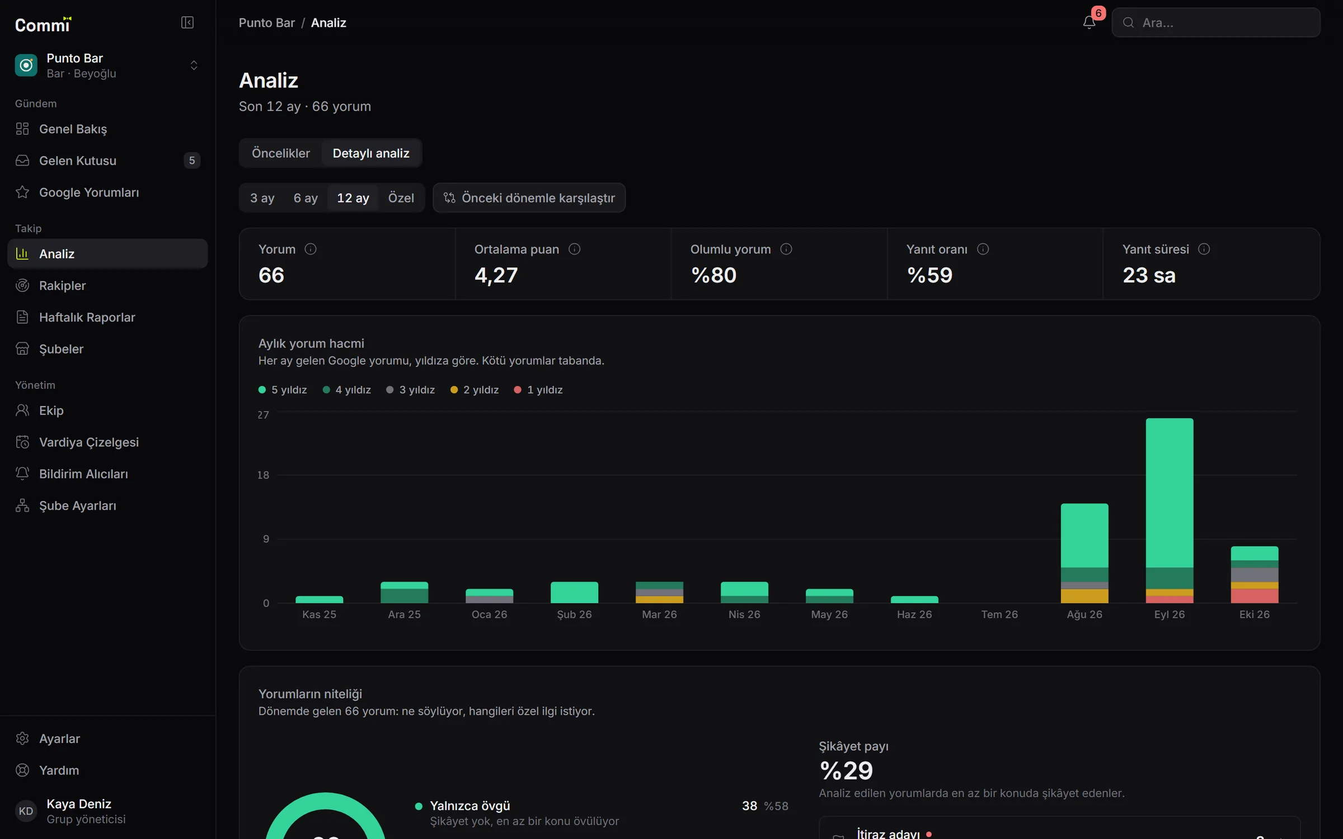The width and height of the screenshot is (1343, 839).
Task: Click Önceki dönemle karşılaştır button
Action: pos(529,198)
